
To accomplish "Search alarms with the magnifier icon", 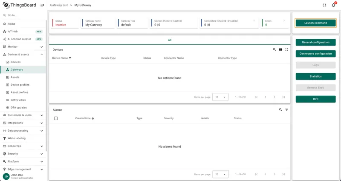I will tap(280, 110).
